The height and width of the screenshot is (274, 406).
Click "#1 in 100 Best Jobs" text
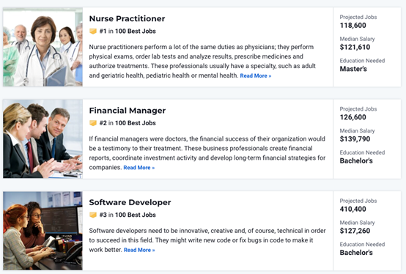(128, 32)
